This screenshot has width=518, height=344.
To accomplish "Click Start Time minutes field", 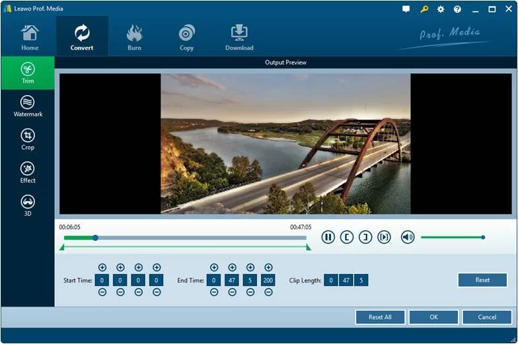I will [120, 280].
